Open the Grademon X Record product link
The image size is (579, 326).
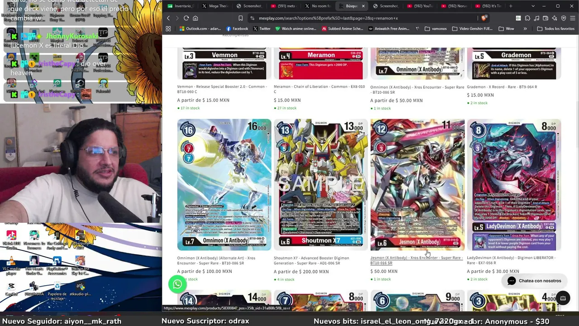502,87
